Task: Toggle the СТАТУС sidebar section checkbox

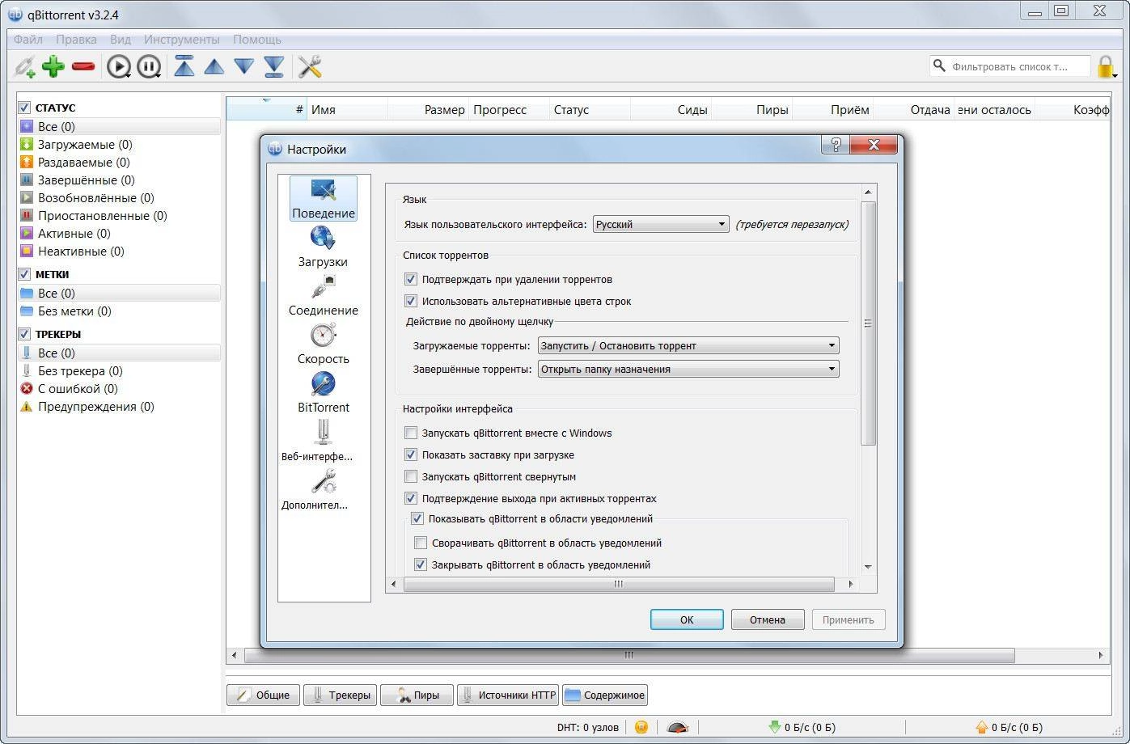Action: [24, 108]
